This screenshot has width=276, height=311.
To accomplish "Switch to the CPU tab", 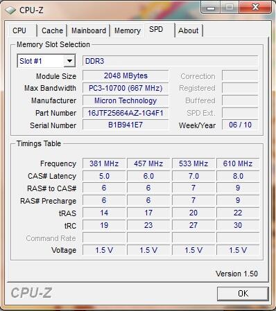I will pyautogui.click(x=19, y=30).
